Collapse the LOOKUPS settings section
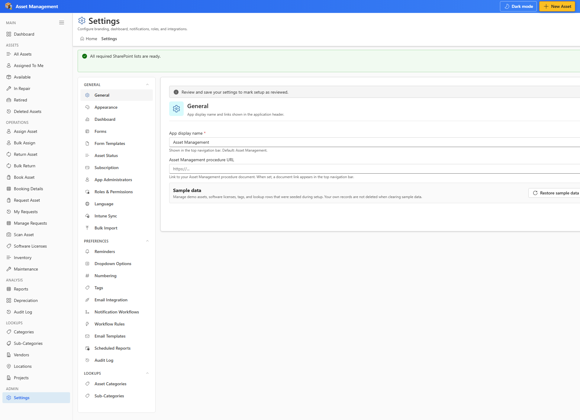This screenshot has height=420, width=580. click(147, 373)
